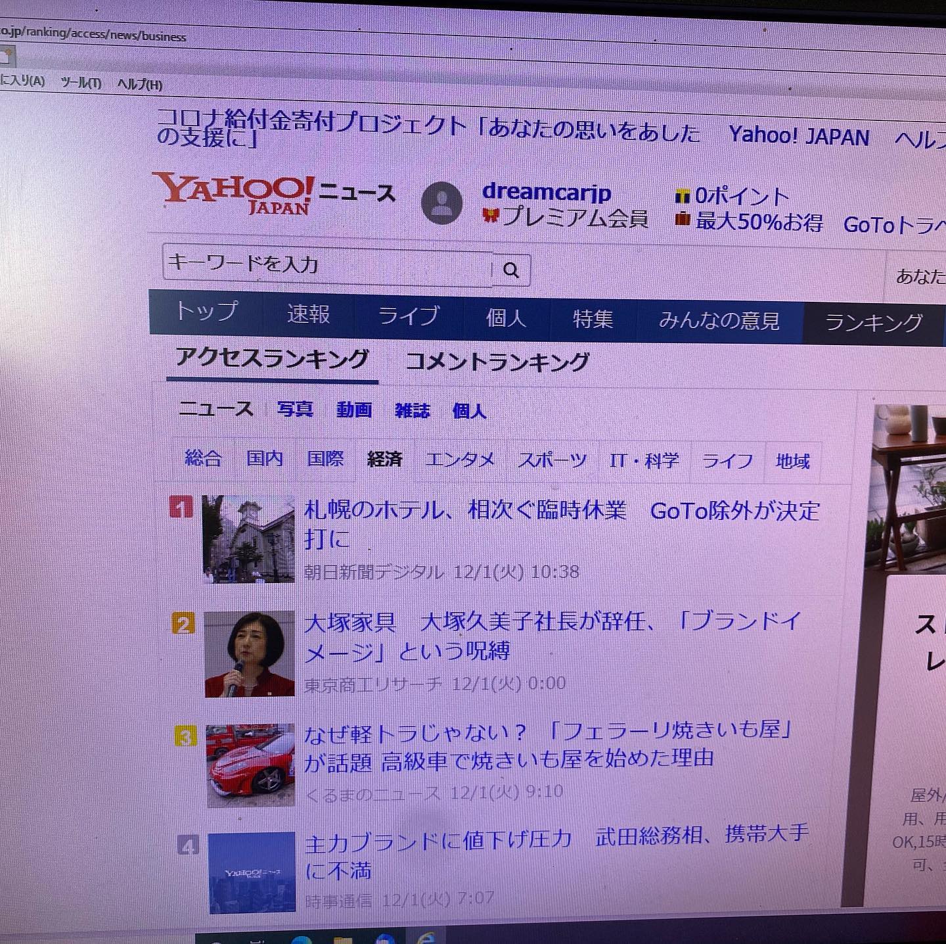Viewport: 946px width, 944px height.
Task: Click the Sapporo clock tower thumbnail
Action: click(x=248, y=538)
